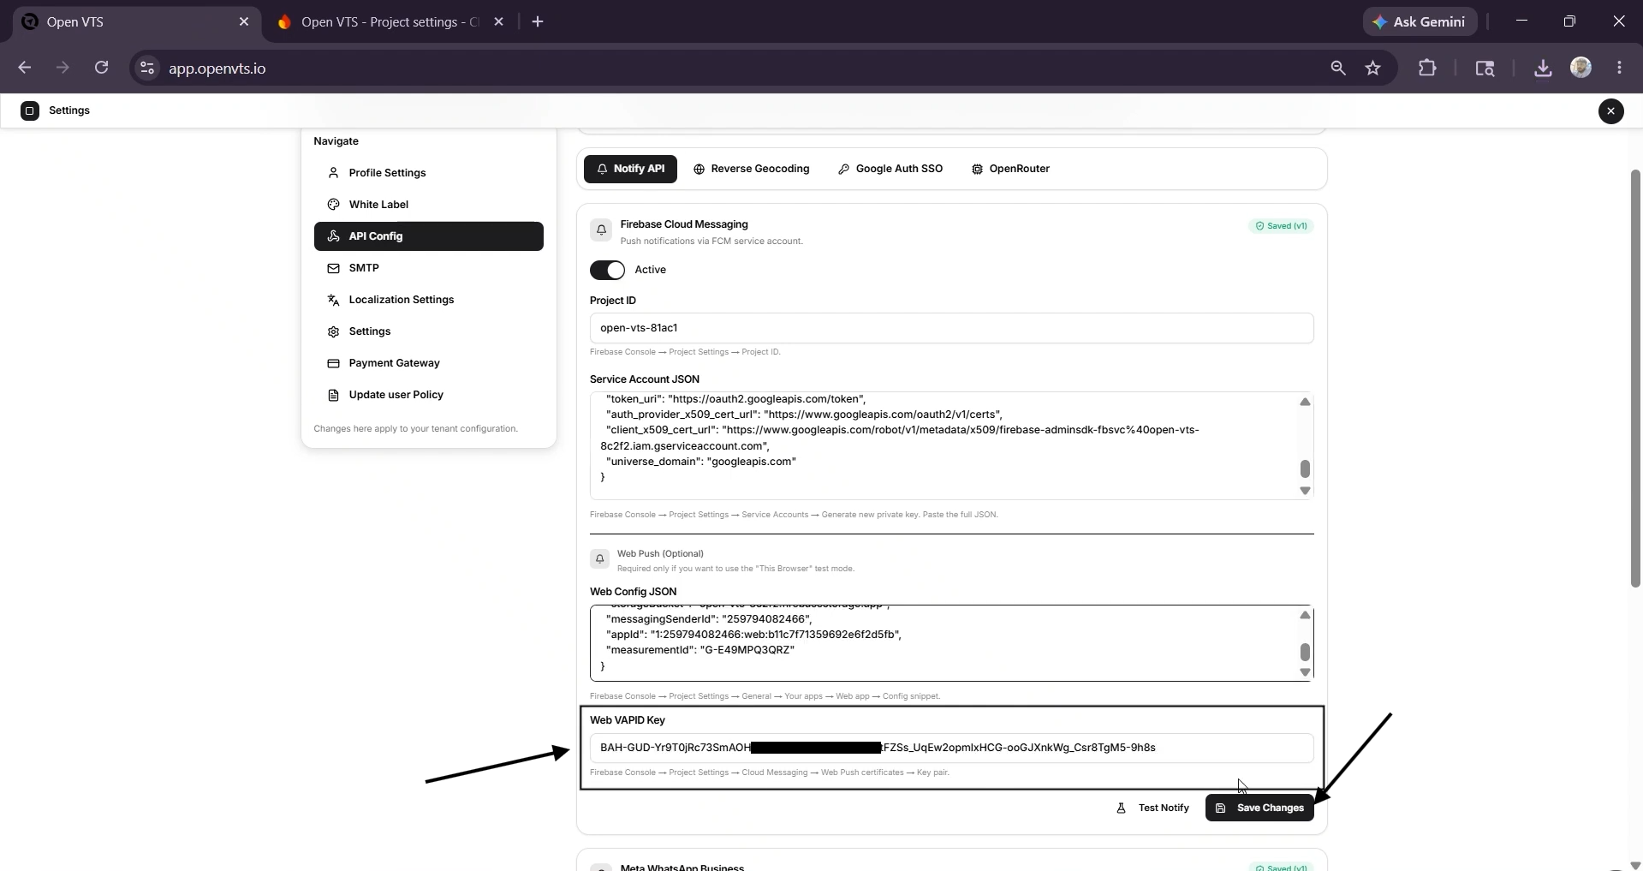Open the browser Extensions menu
1643x871 pixels.
tap(1427, 69)
